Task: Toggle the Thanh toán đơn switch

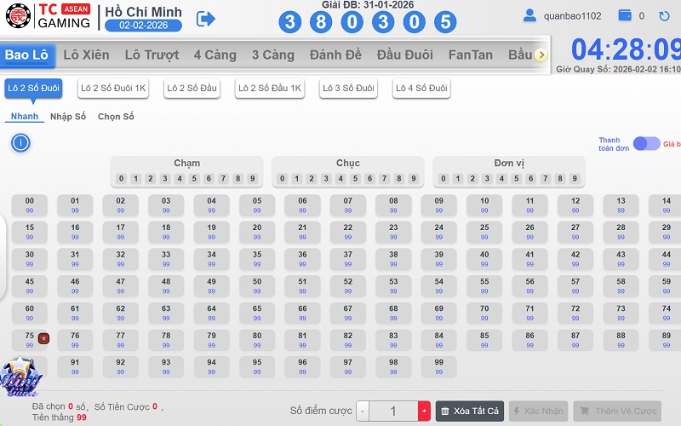Action: tap(646, 143)
